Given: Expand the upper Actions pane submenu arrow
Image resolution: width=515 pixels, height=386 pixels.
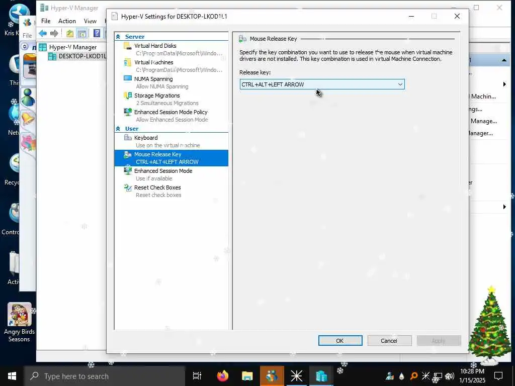Looking at the screenshot, I should click(x=504, y=84).
